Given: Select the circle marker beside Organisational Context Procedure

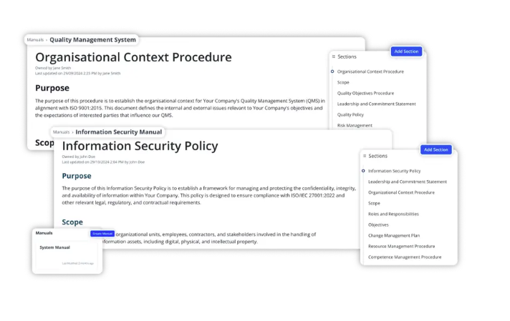Looking at the screenshot, I should (332, 71).
